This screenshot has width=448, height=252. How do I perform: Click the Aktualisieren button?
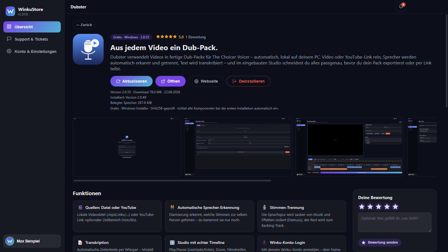point(131,81)
